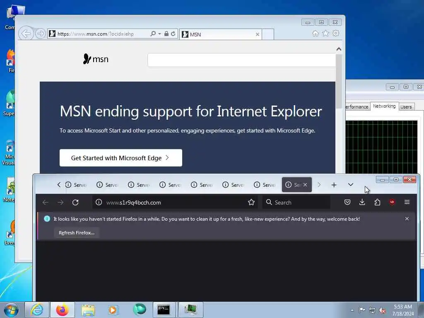Viewport: 424px width, 318px height.
Task: Open Internet Explorer Home page icon
Action: pyautogui.click(x=315, y=33)
